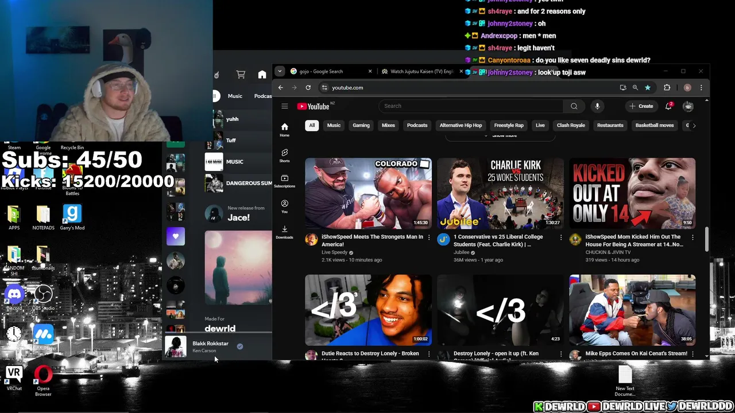Image resolution: width=735 pixels, height=413 pixels.
Task: Click the YouTube page vertical scrollbar
Action: [x=706, y=239]
